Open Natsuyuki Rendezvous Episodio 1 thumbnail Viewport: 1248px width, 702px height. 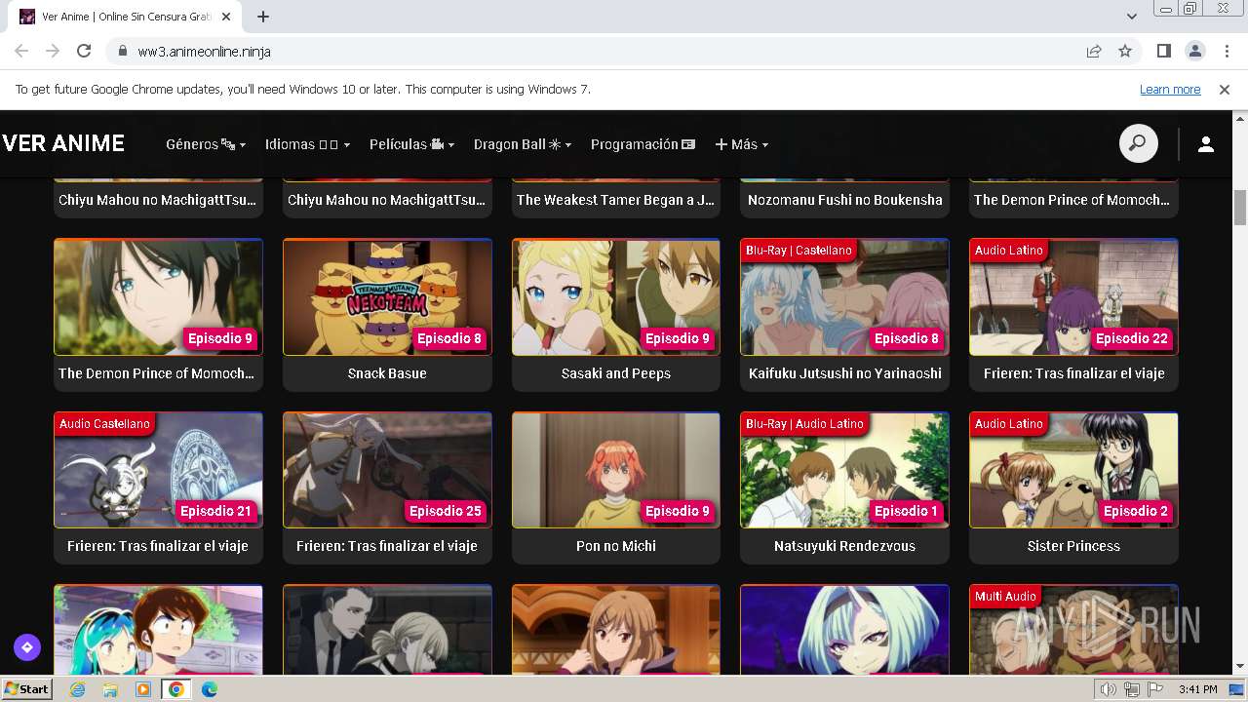[x=844, y=470]
